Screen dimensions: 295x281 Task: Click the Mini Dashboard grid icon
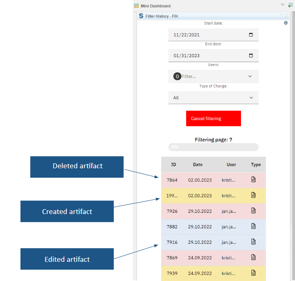pos(136,6)
